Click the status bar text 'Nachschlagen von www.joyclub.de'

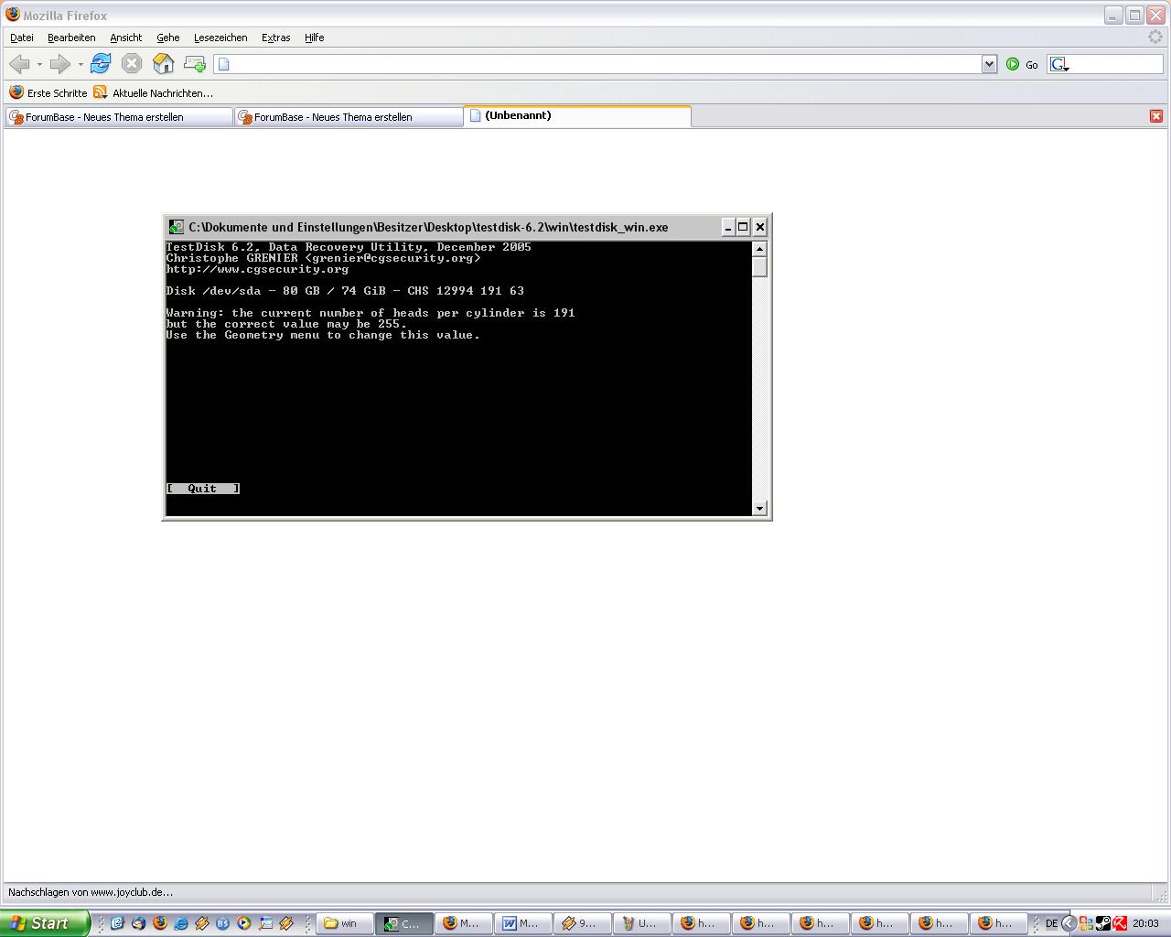pyautogui.click(x=91, y=892)
